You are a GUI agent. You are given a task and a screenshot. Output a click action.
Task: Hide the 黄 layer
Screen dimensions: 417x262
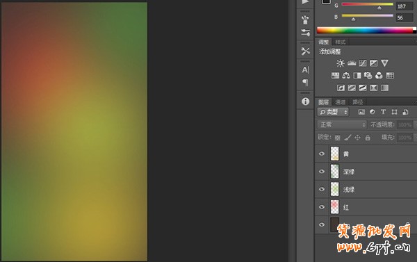322,154
